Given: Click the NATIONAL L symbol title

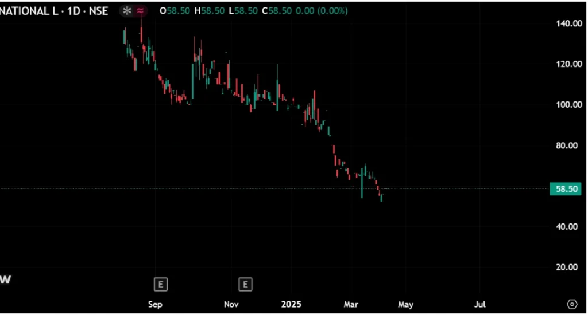Looking at the screenshot, I should [29, 11].
